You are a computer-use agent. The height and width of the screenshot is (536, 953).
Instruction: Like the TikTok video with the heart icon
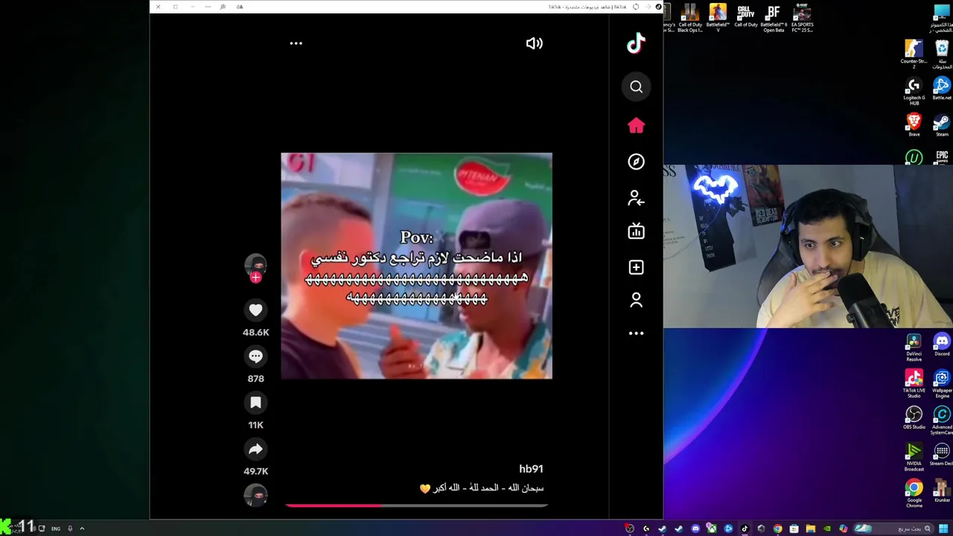click(x=255, y=310)
